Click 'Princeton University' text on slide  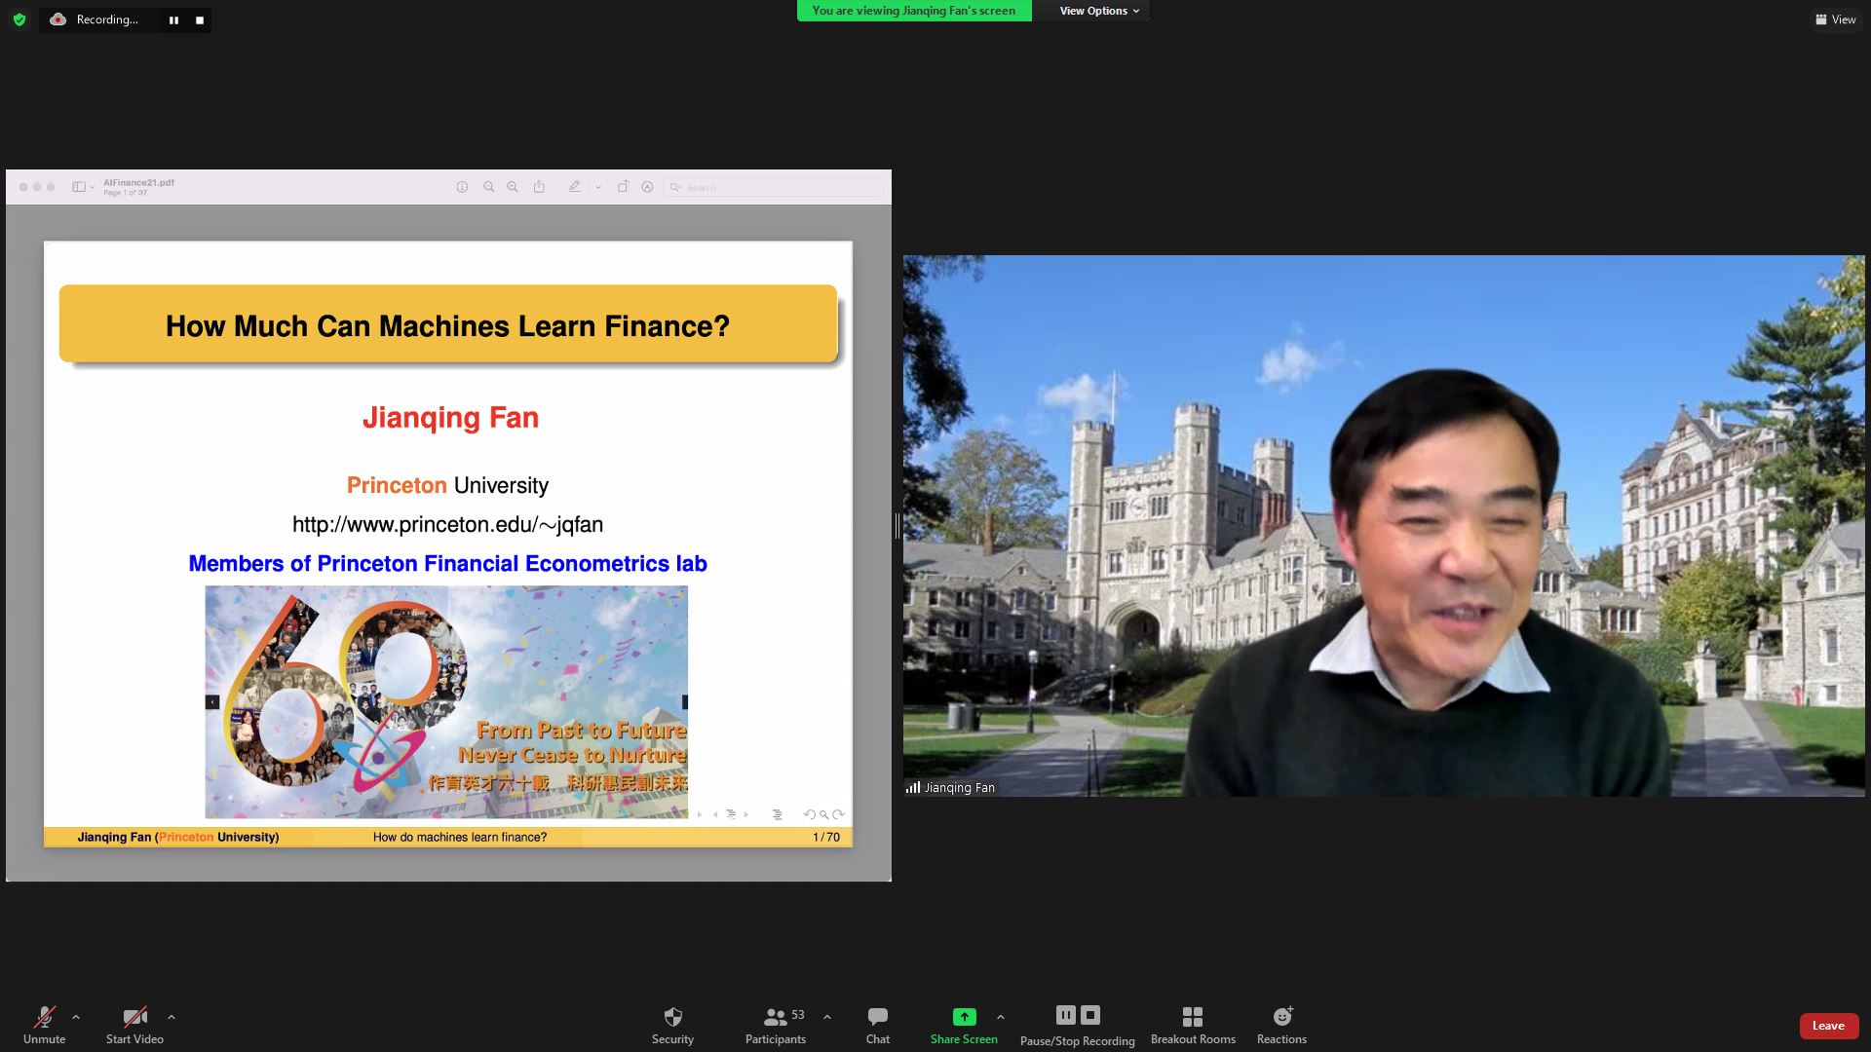coord(447,485)
